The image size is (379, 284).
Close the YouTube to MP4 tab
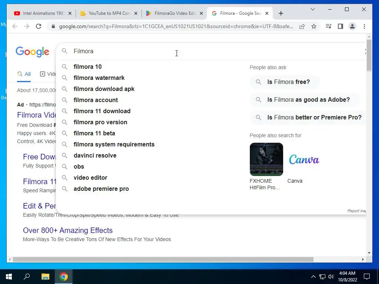pos(136,13)
